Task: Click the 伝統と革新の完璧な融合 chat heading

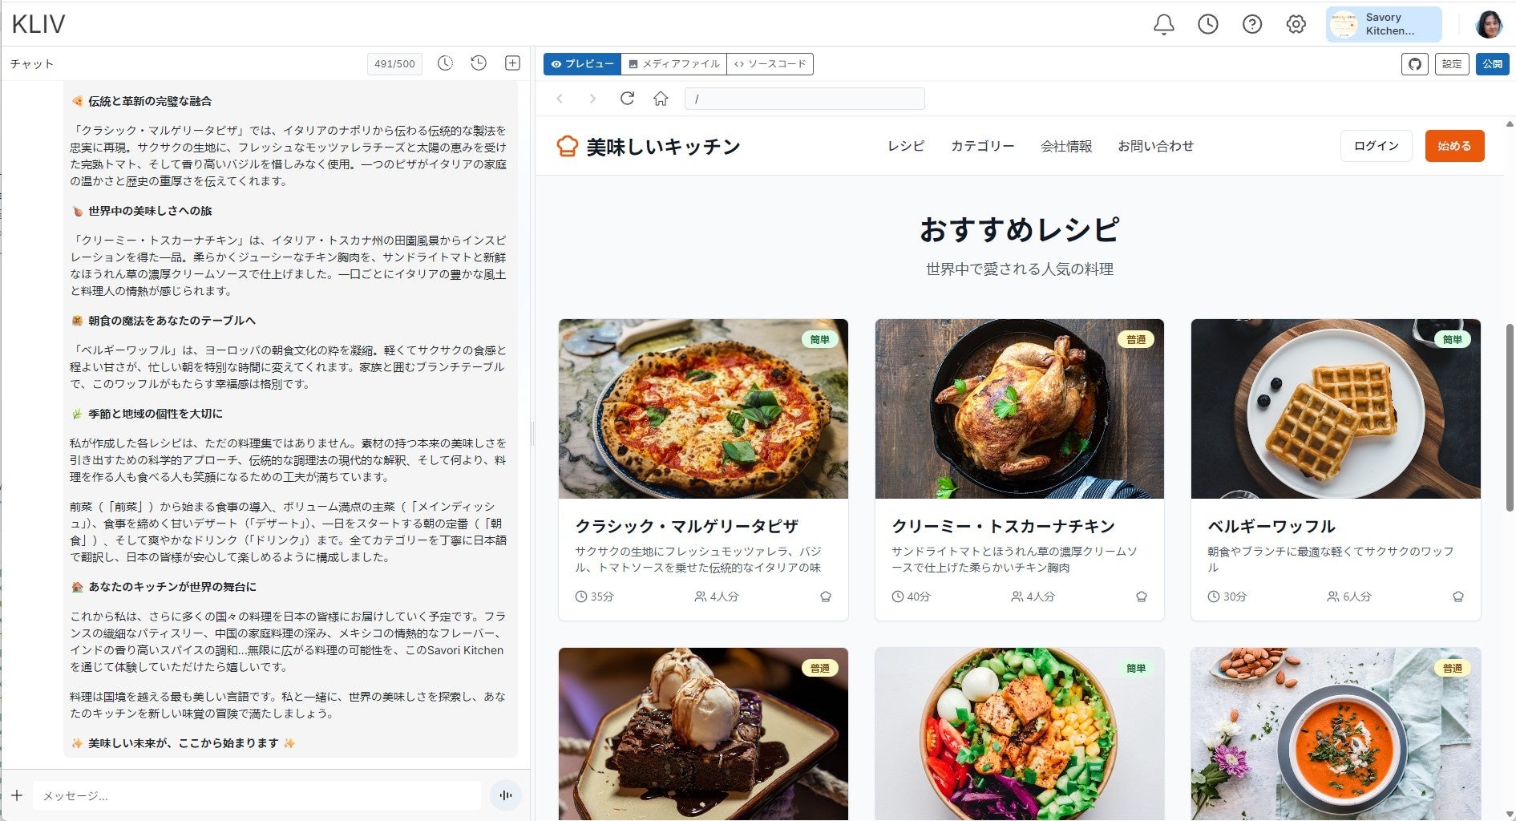Action: pyautogui.click(x=150, y=101)
